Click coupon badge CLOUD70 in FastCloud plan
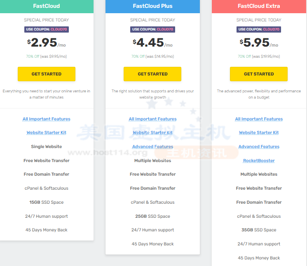The width and height of the screenshot is (307, 266). pos(47,29)
